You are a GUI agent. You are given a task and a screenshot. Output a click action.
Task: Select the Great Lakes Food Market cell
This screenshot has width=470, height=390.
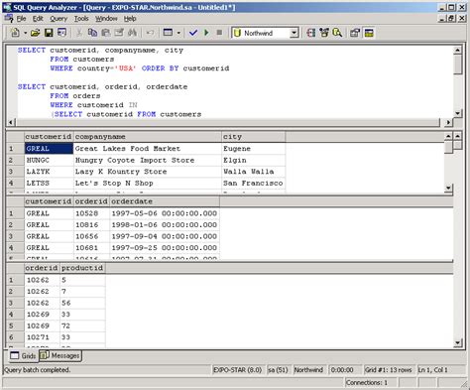coord(148,149)
